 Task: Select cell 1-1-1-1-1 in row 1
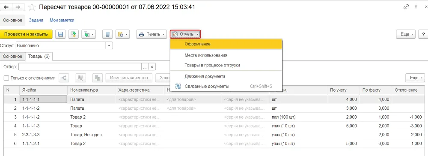[x=43, y=99]
